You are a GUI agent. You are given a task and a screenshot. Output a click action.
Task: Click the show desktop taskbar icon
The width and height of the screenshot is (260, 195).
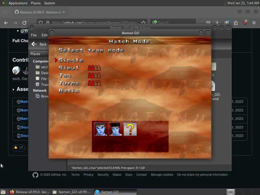3,192
